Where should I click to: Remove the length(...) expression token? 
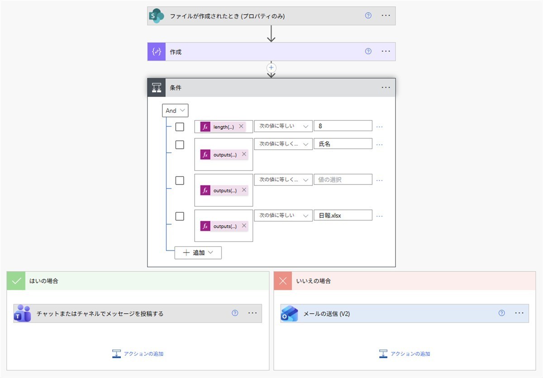tap(241, 127)
